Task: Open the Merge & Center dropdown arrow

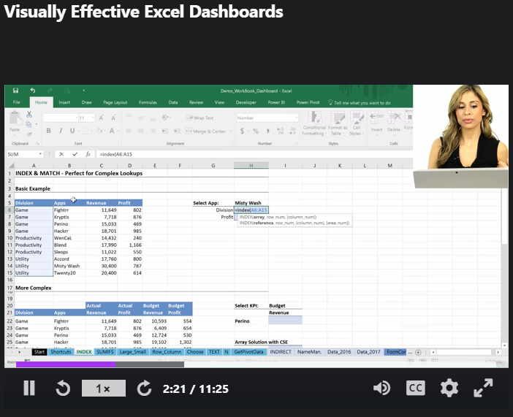Action: 230,131
